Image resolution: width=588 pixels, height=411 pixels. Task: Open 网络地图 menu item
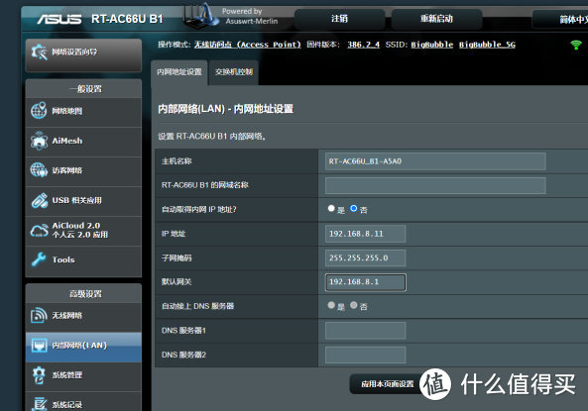pos(83,111)
